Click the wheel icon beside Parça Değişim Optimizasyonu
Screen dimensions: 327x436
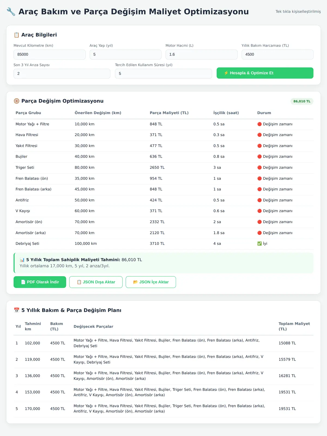[16, 101]
